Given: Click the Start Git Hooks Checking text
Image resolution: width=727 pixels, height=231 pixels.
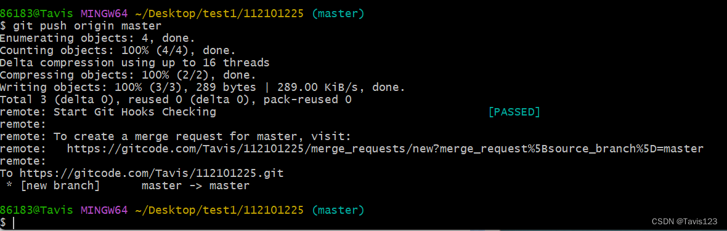Looking at the screenshot, I should (135, 112).
